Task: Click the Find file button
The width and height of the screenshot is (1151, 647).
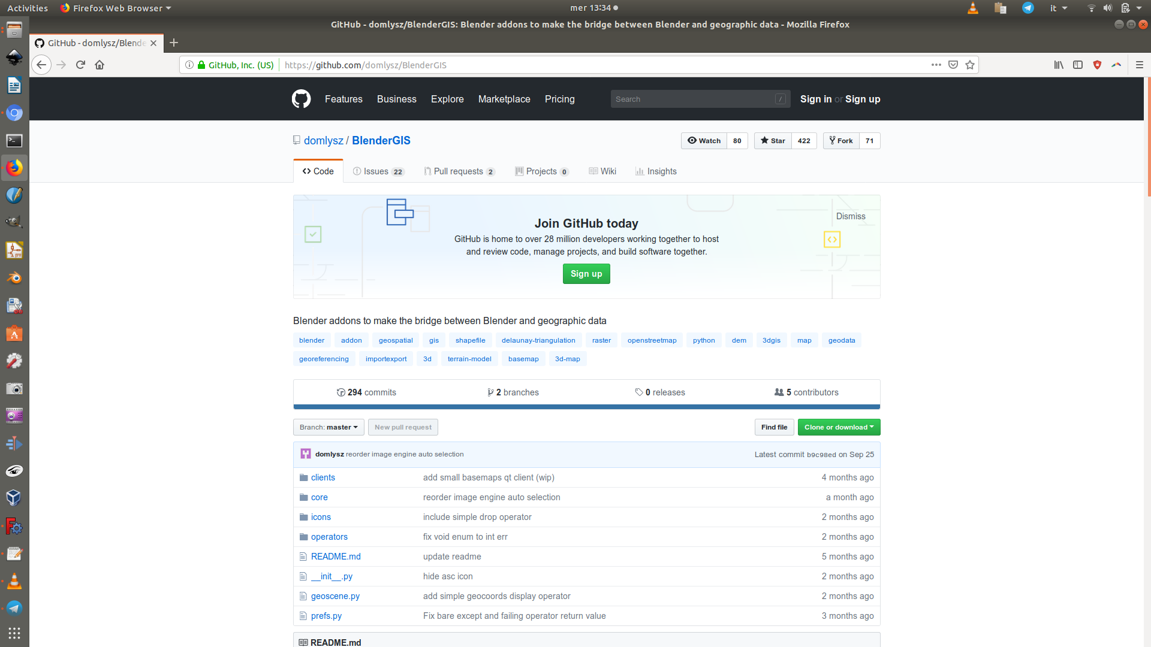Action: 775,427
